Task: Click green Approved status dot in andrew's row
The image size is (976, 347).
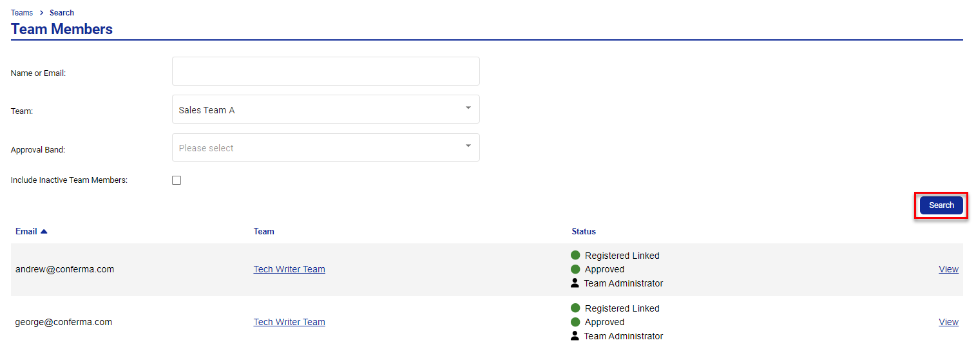Action: click(575, 269)
